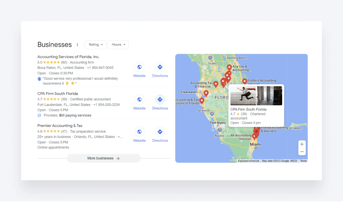Screen dimensions: 343x204
Task: Click the Foster's Accounting map pin
Action: [244, 81]
